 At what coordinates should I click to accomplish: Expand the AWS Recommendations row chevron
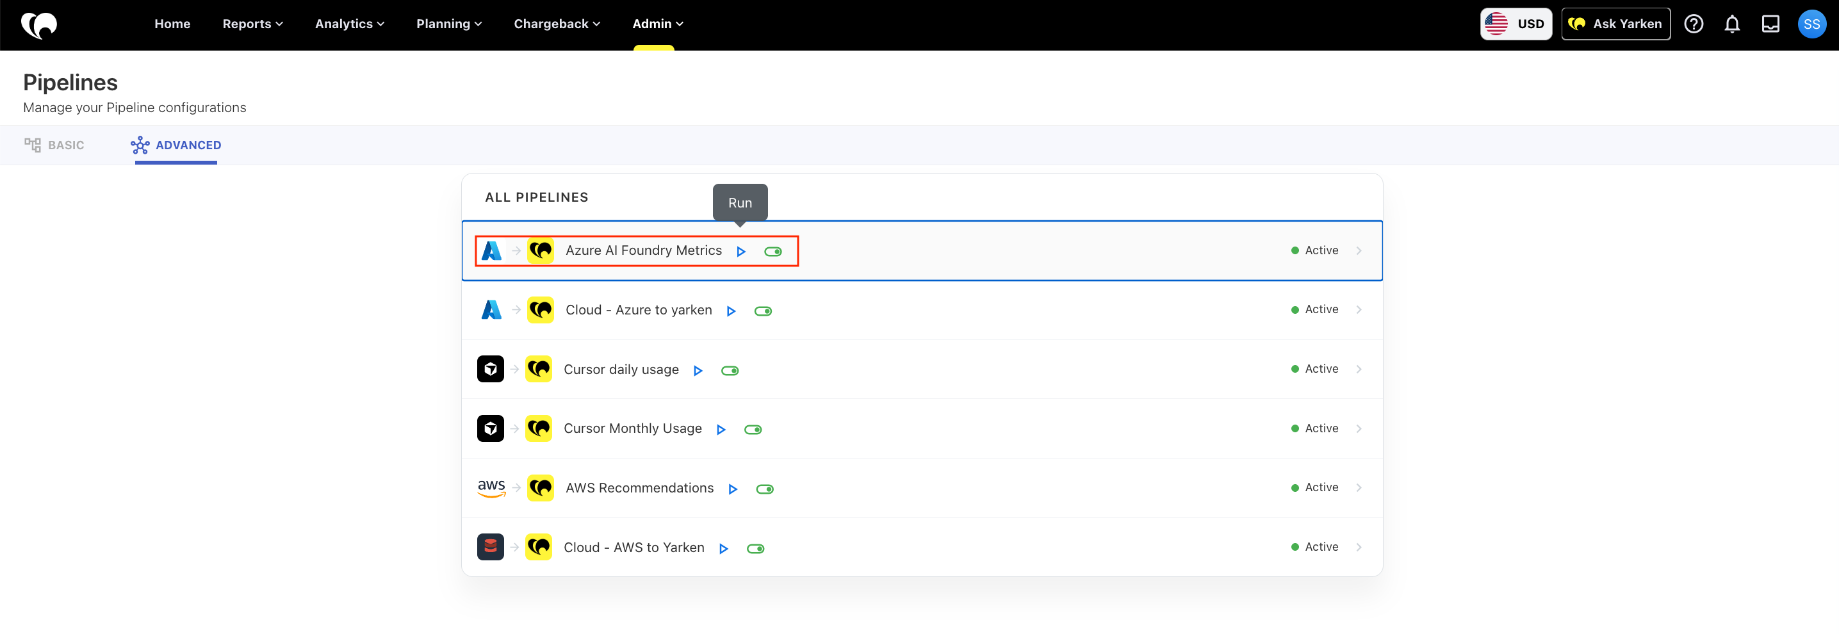coord(1359,487)
